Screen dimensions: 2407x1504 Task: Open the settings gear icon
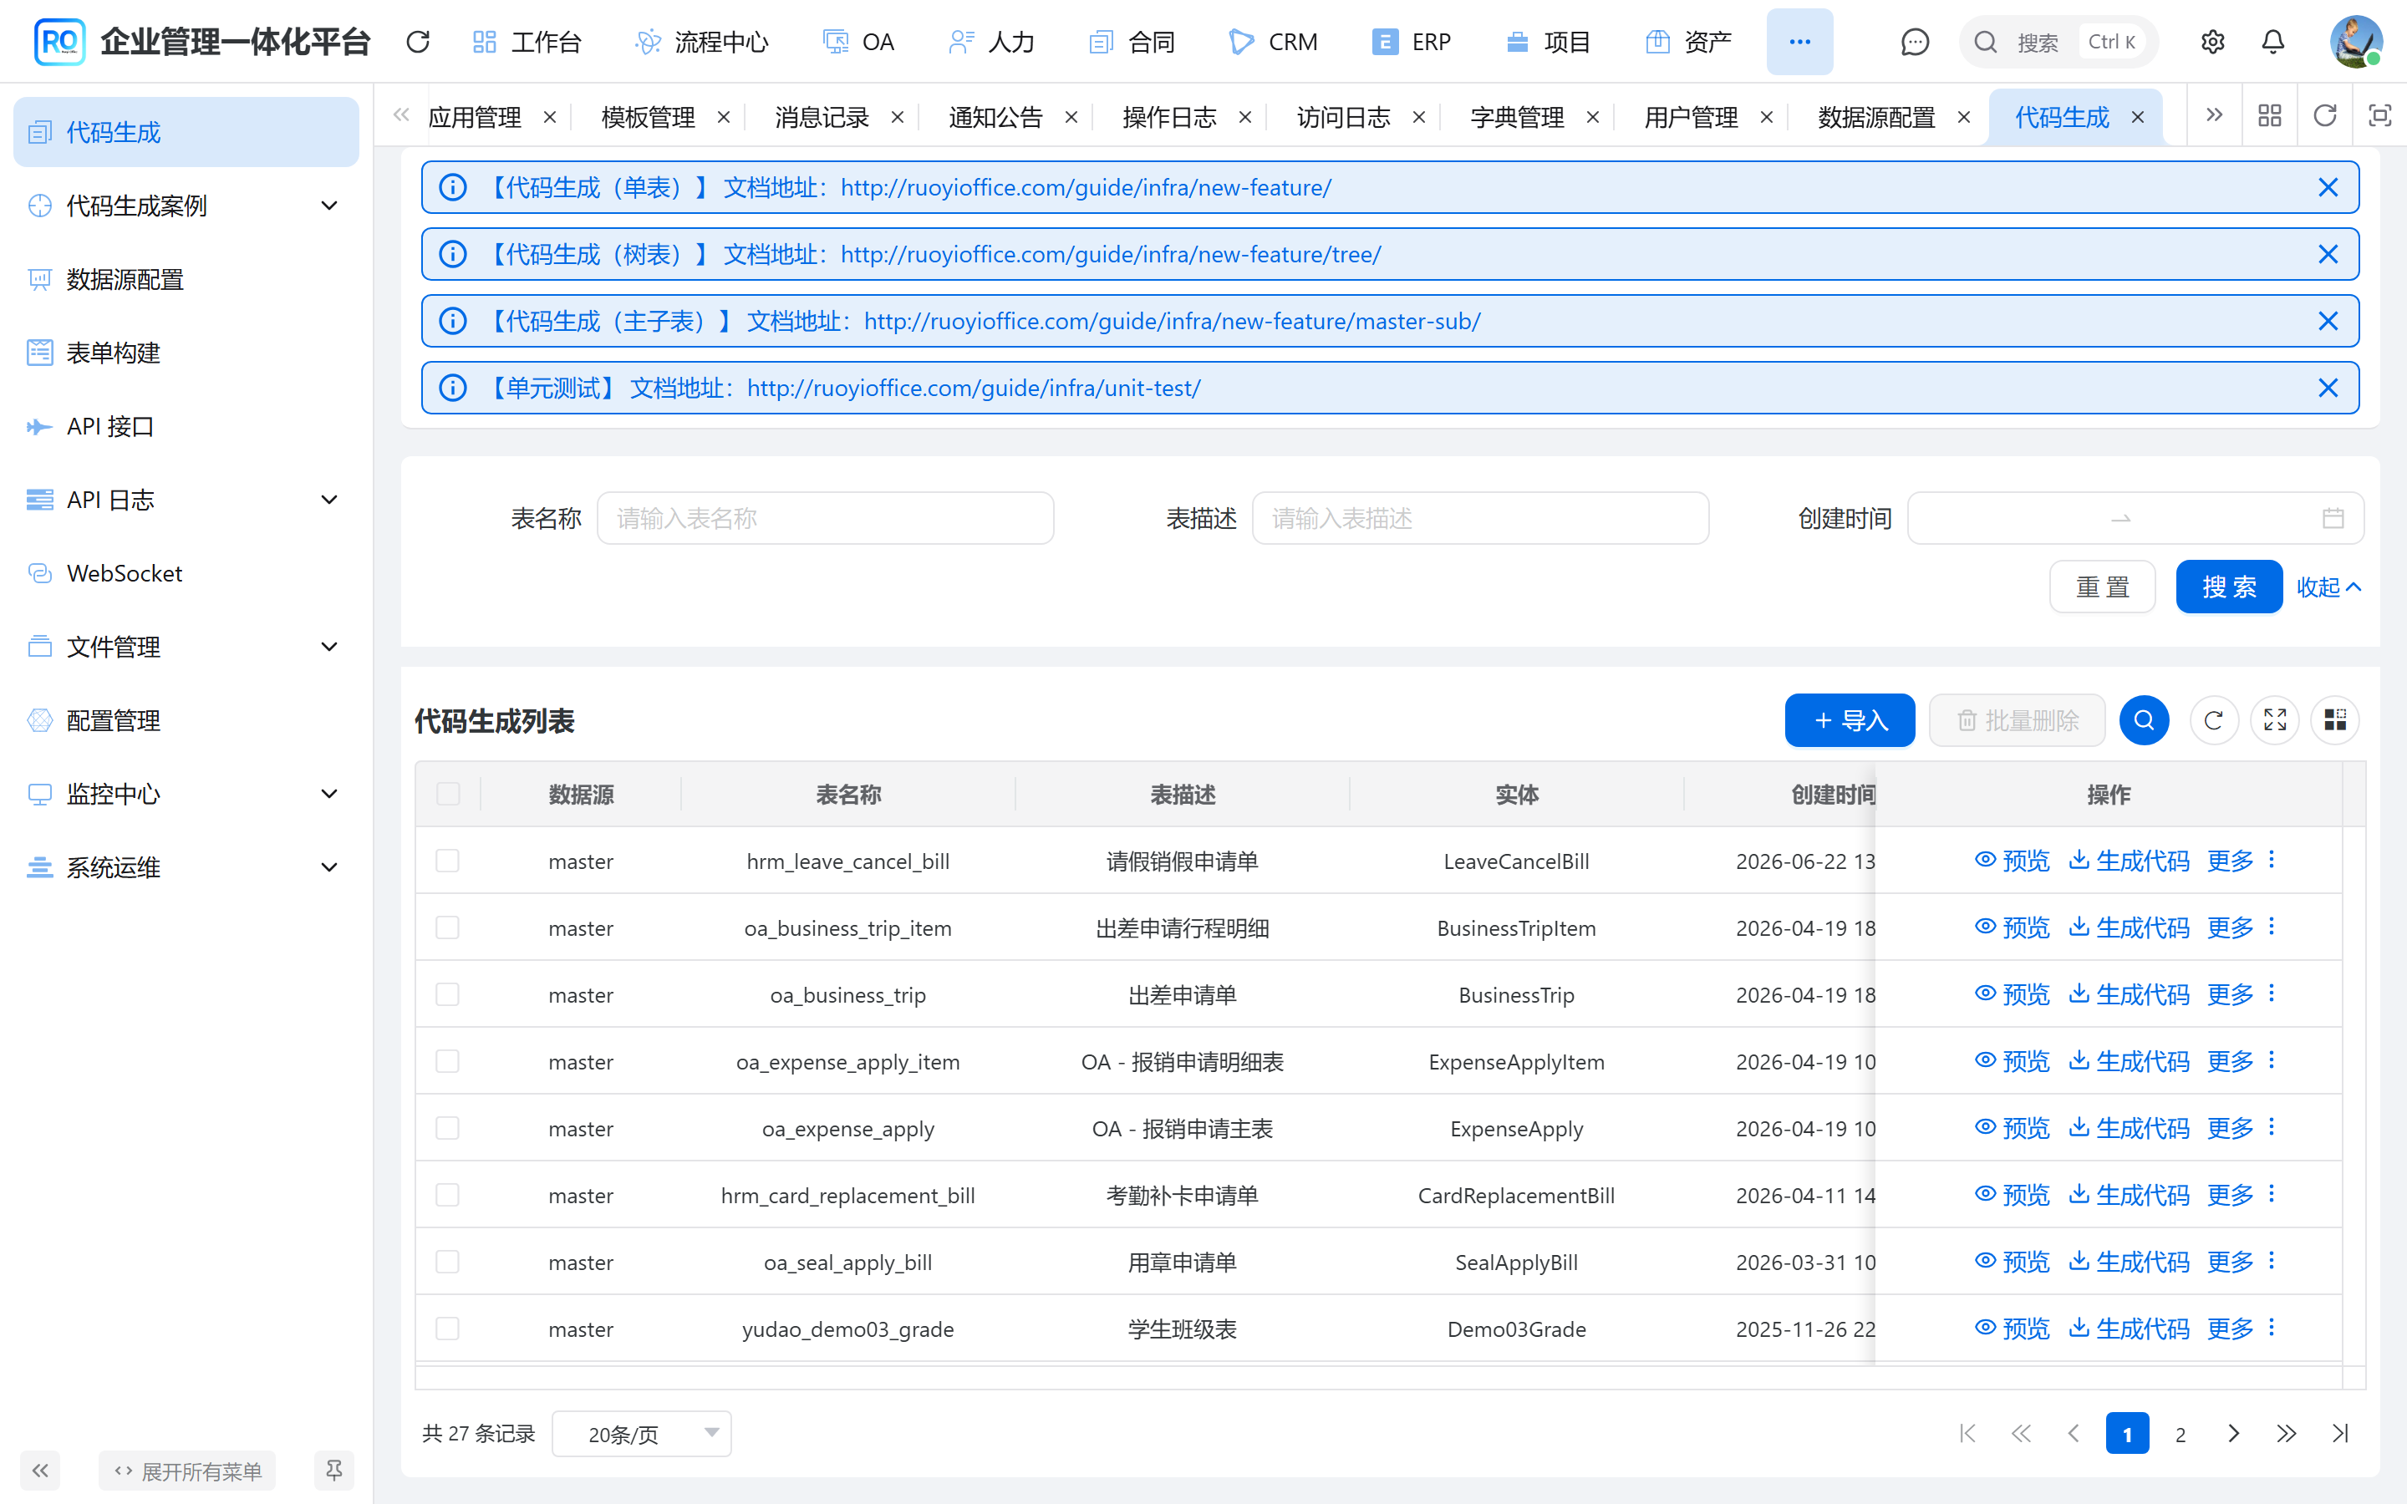[x=2212, y=42]
